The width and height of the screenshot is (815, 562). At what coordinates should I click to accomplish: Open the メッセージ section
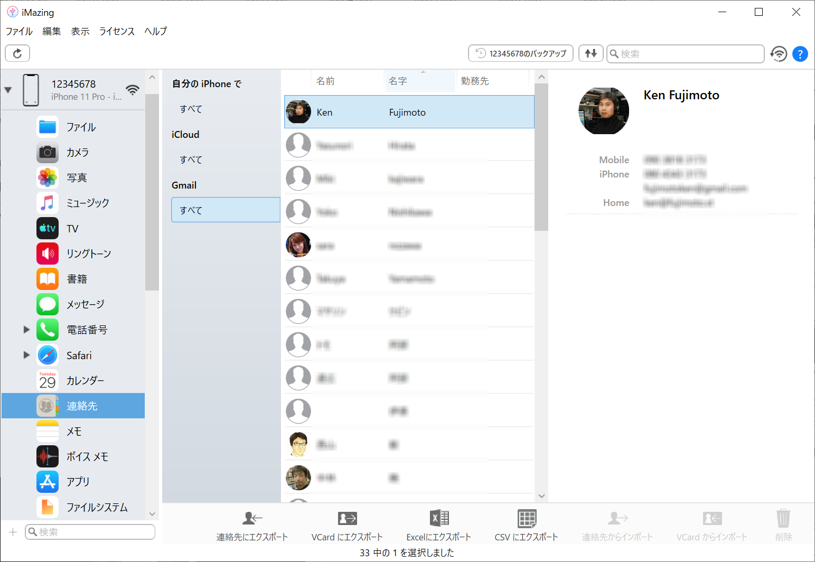tap(73, 304)
